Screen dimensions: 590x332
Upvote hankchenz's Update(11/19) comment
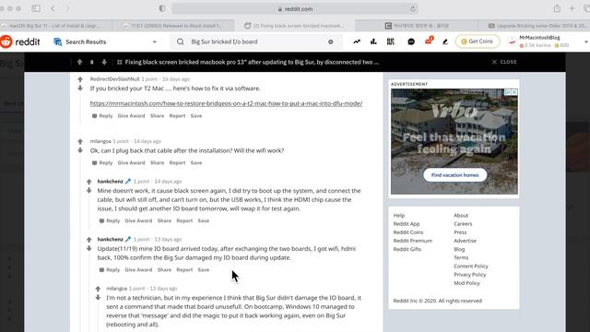pyautogui.click(x=89, y=240)
